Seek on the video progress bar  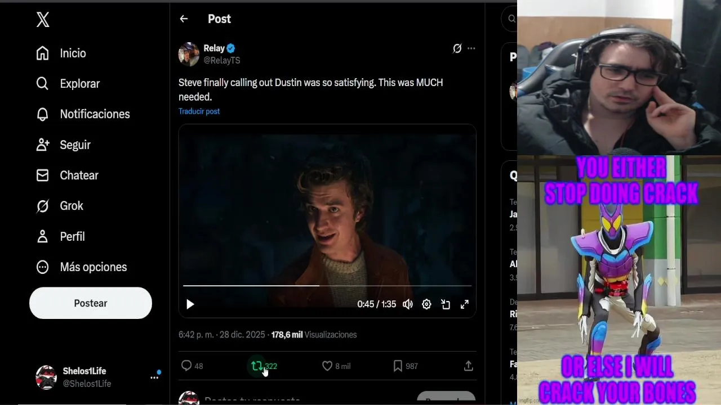(327, 286)
